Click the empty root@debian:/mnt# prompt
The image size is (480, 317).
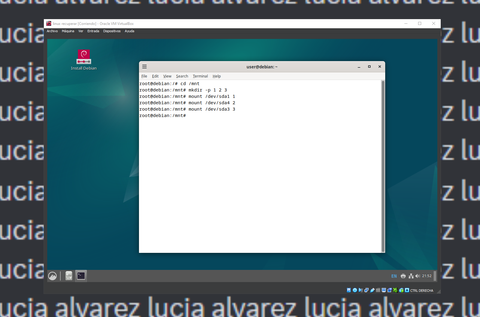[x=162, y=115]
